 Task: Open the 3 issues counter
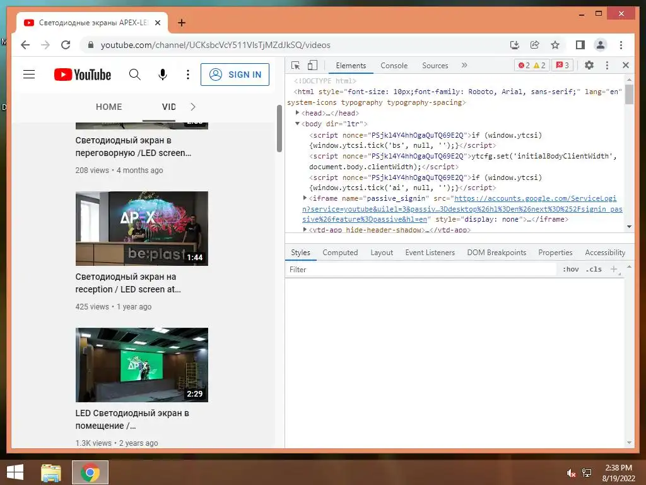click(x=562, y=65)
